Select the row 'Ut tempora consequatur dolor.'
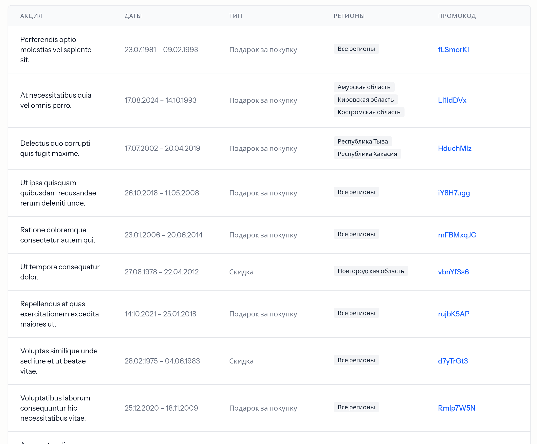The height and width of the screenshot is (444, 537). pyautogui.click(x=269, y=272)
